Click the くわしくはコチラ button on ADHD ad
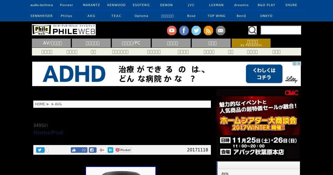Image resolution: width=333 pixels, height=175 pixels. (264, 74)
